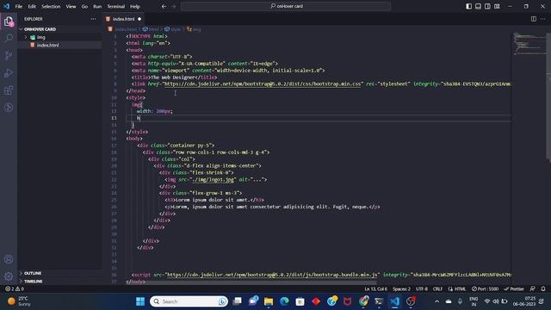Viewport: 551px width, 310px height.
Task: Toggle the secondary side bar layout icon
Action: tap(487, 6)
